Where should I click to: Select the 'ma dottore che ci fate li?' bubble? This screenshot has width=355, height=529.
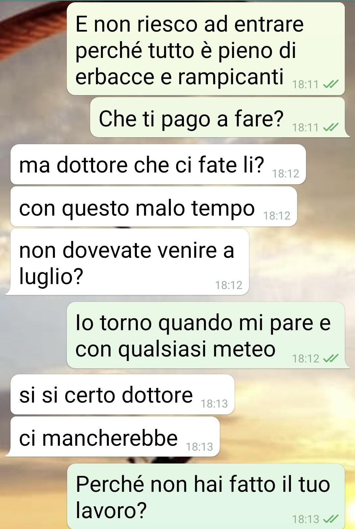tap(158, 164)
